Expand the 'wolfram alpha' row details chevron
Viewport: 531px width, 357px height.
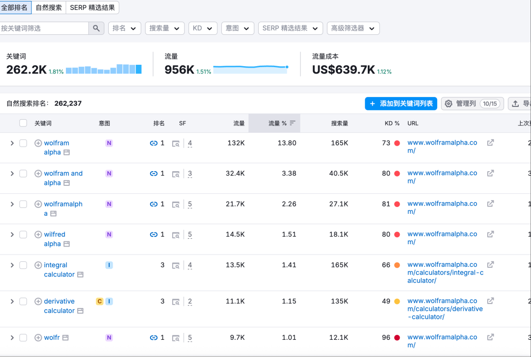pos(12,143)
